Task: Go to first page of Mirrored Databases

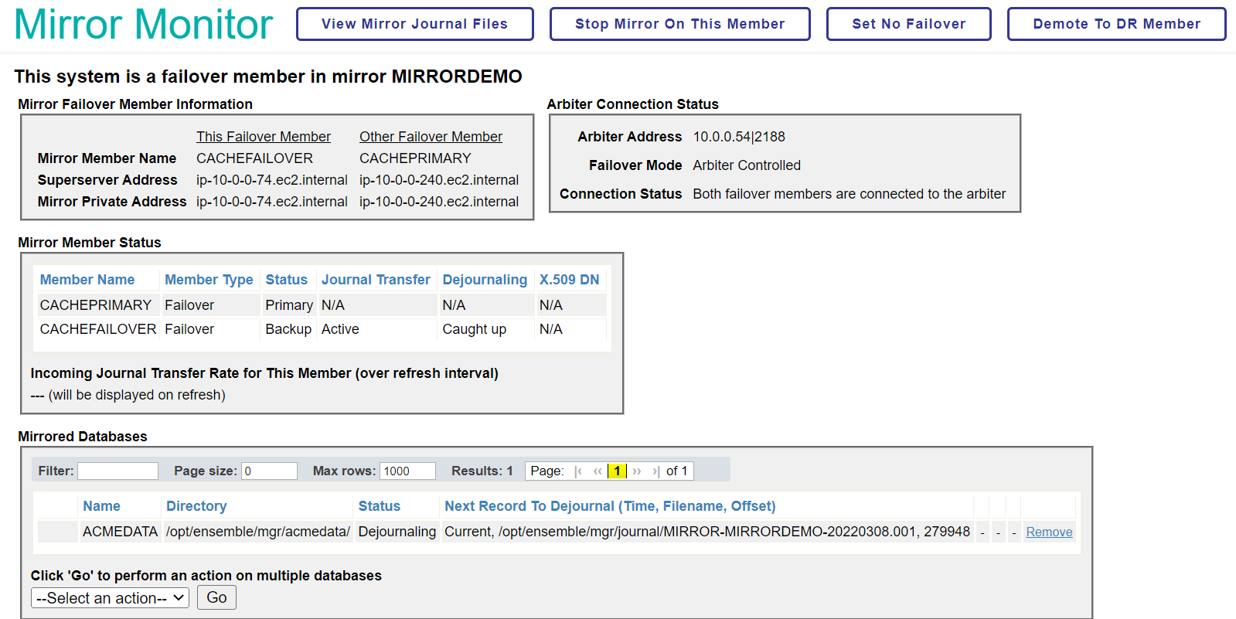Action: 578,471
